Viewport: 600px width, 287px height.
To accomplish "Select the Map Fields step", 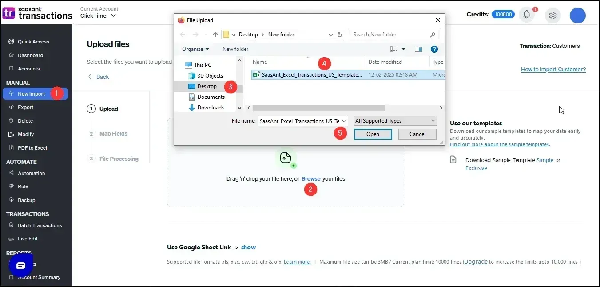I will click(x=108, y=134).
